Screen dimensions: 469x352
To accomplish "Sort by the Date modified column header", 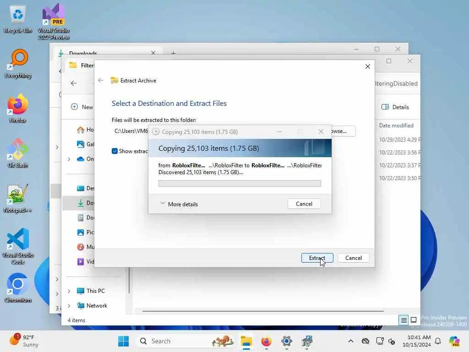I will coord(396,126).
